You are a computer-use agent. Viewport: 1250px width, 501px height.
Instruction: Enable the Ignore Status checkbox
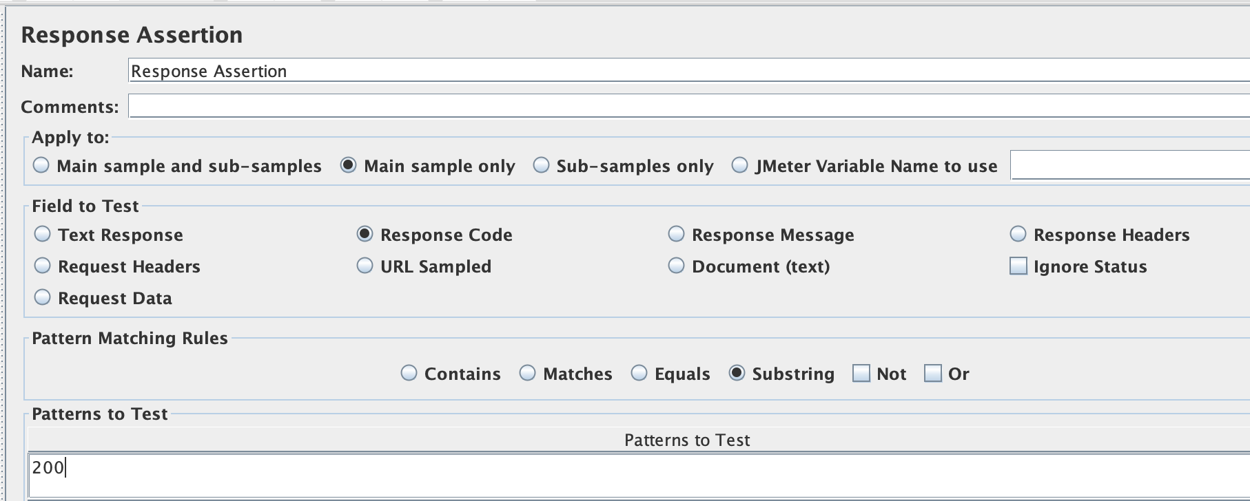tap(1018, 266)
